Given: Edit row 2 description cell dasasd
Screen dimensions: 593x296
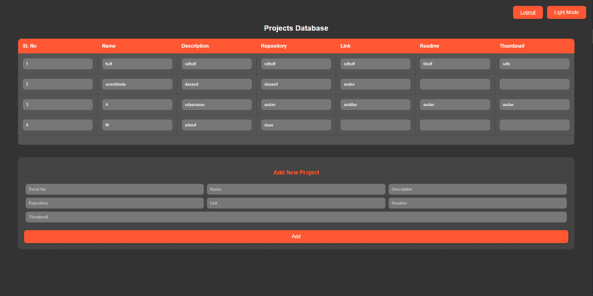Looking at the screenshot, I should coord(217,84).
